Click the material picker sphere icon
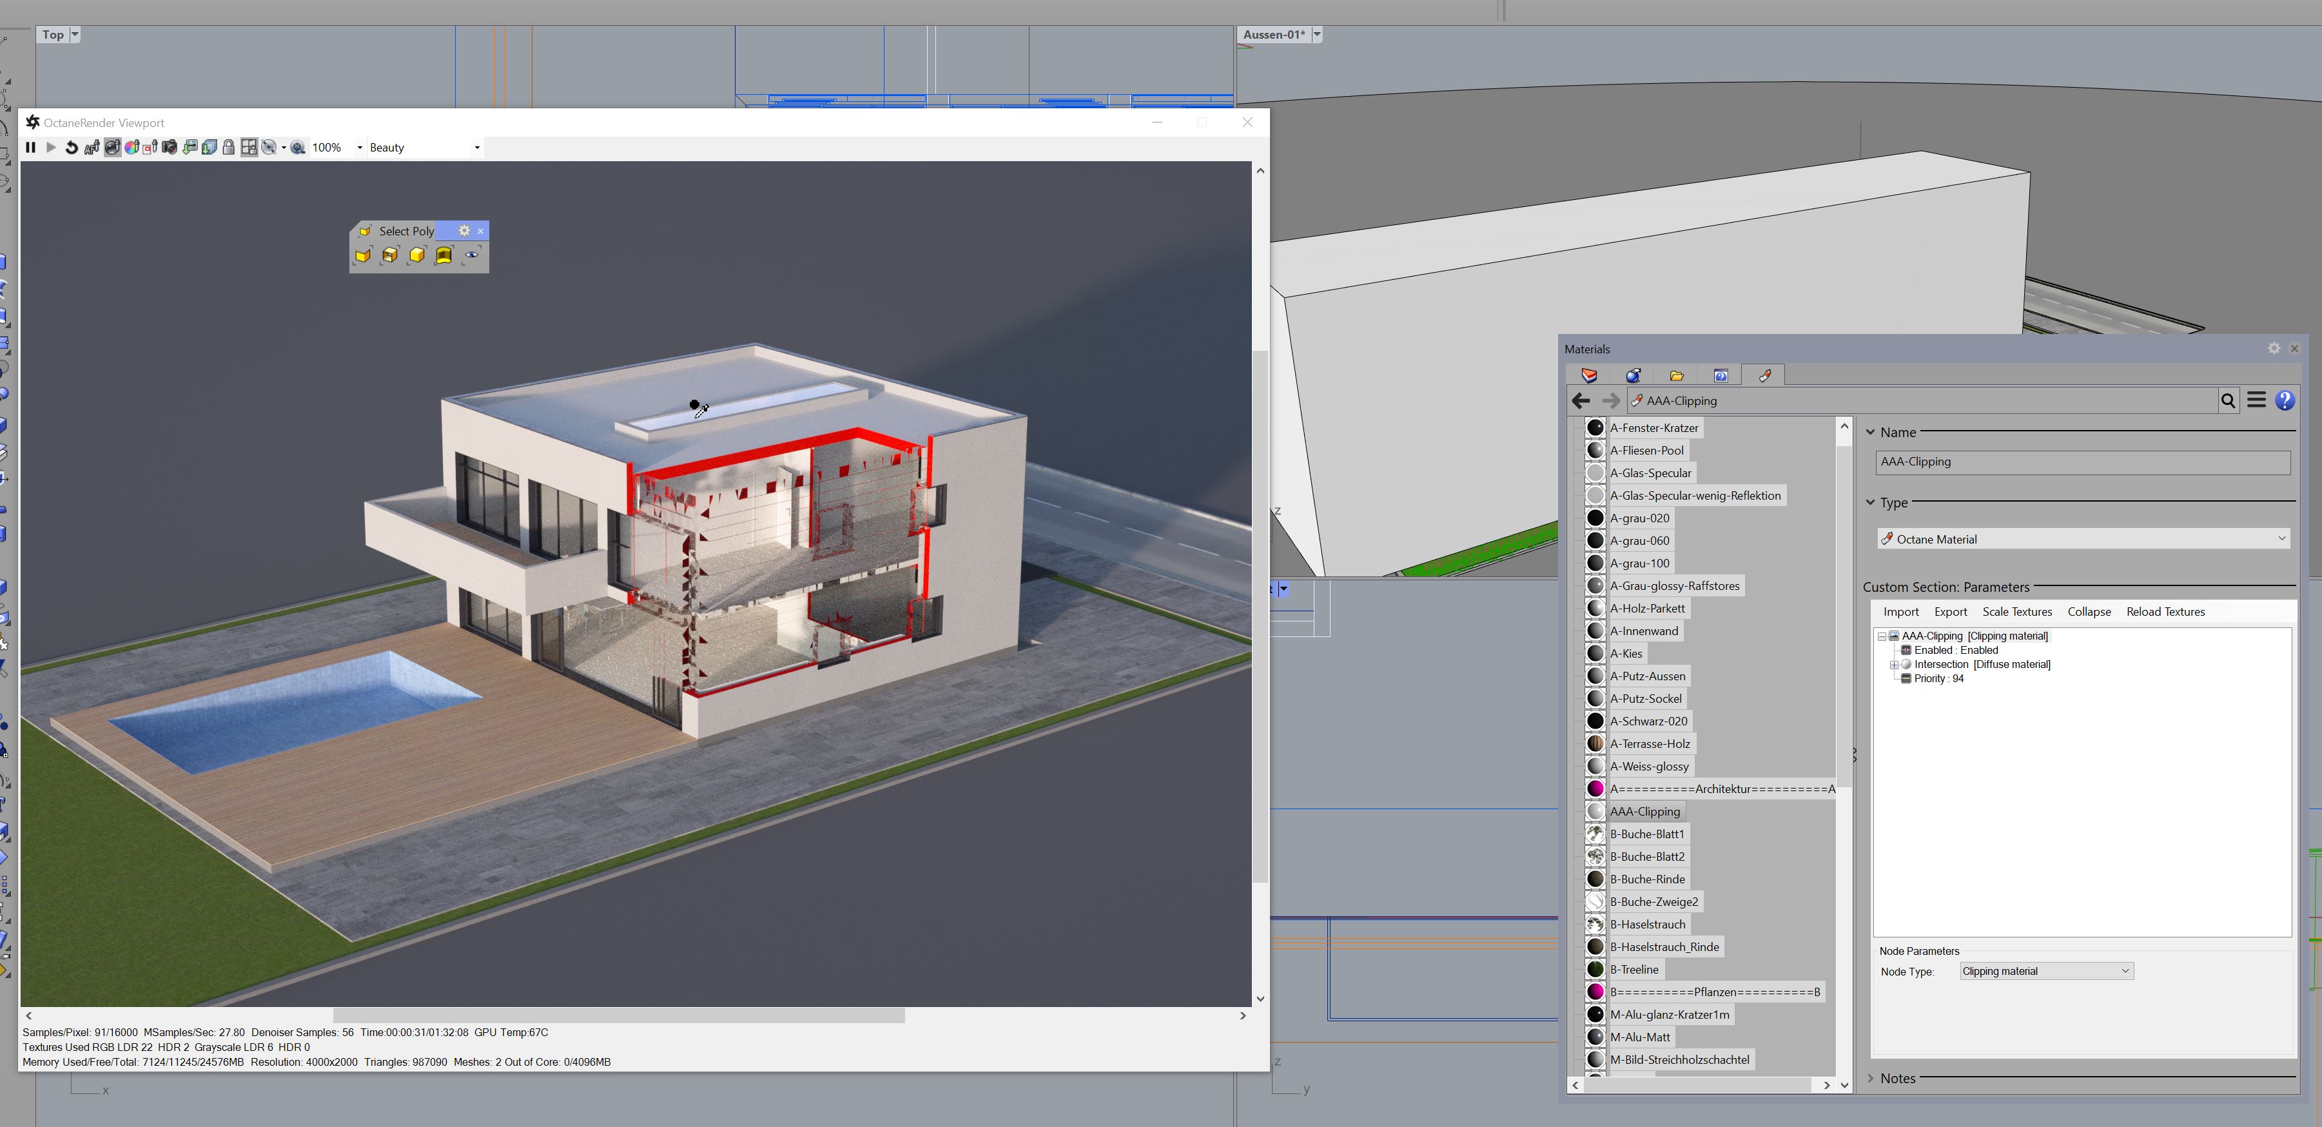The width and height of the screenshot is (2322, 1127). pos(113,148)
